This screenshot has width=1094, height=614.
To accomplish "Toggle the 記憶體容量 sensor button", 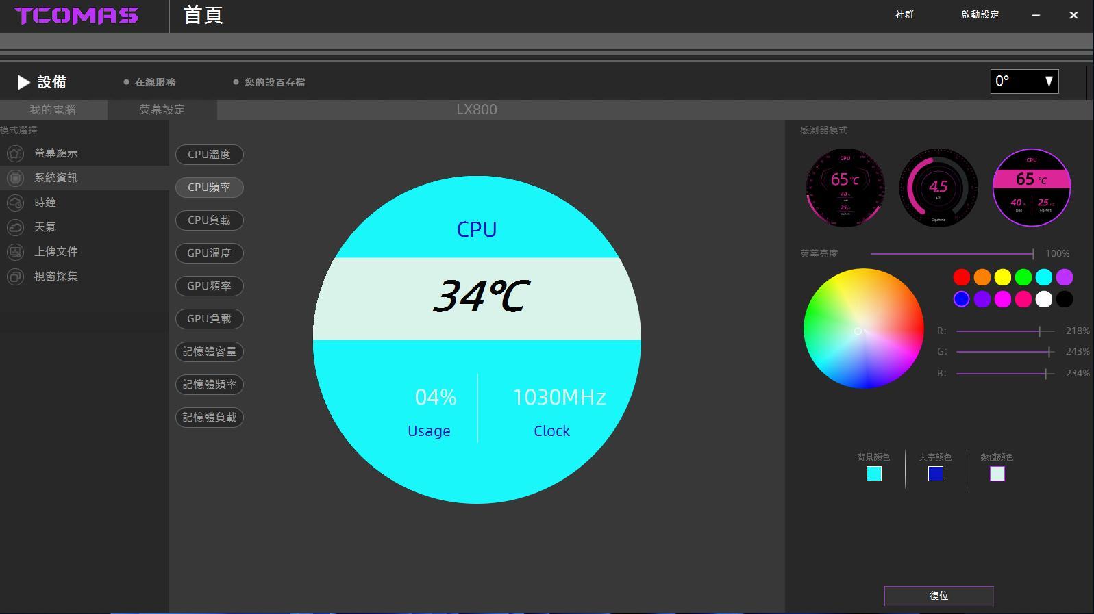I will click(x=210, y=352).
